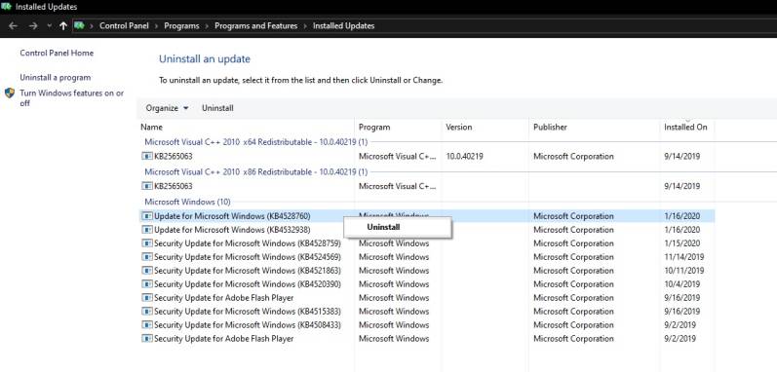Click the icon beside KB4521863 update
This screenshot has width=777, height=372.
point(146,271)
